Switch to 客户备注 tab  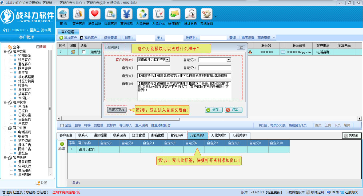(66, 135)
